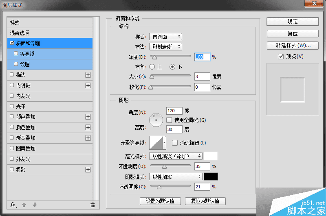Select 样式 in the left list
Image resolution: width=326 pixels, height=216 pixels.
(x=50, y=22)
